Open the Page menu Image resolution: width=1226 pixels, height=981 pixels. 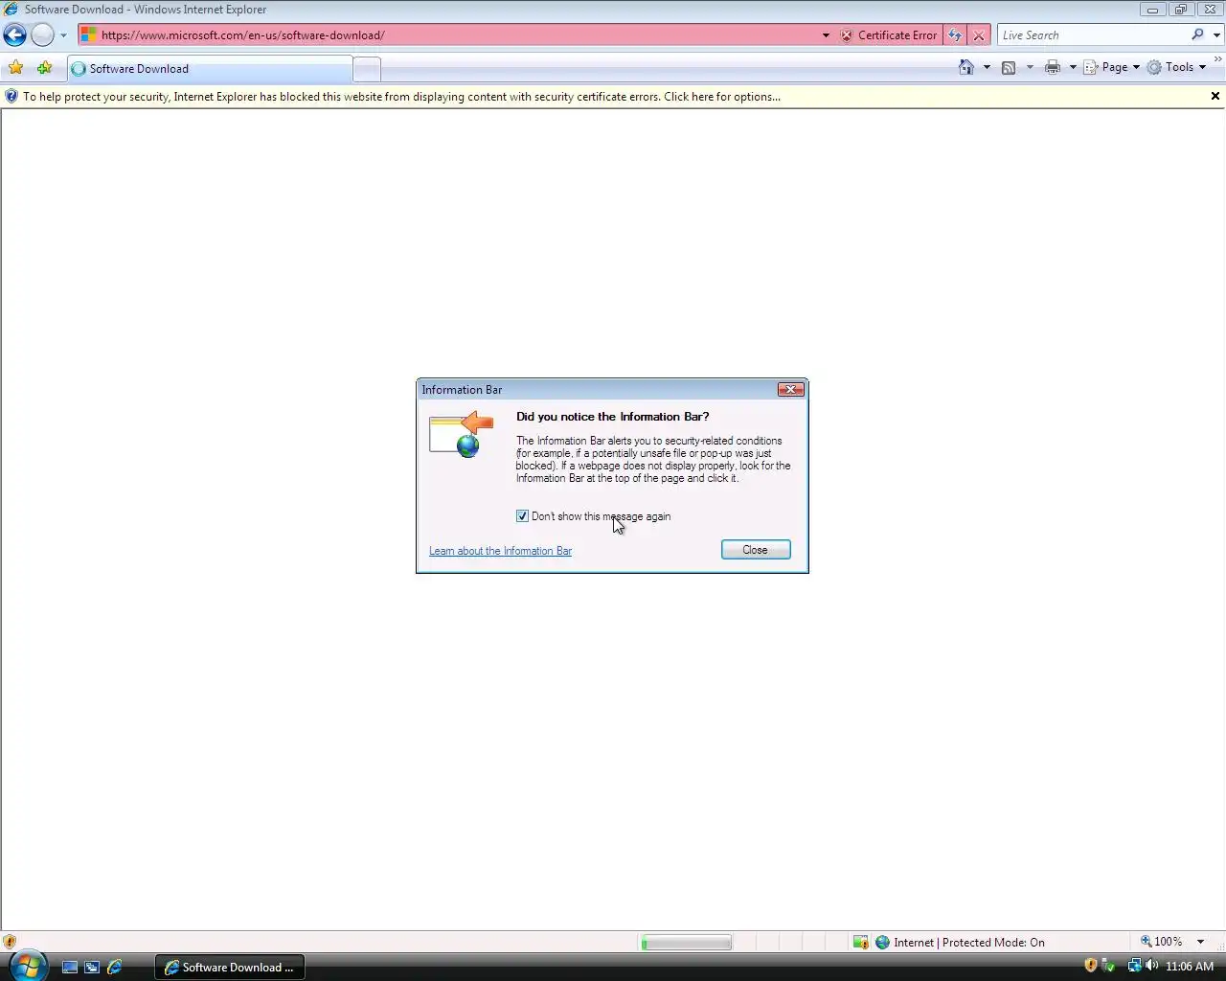tap(1111, 67)
